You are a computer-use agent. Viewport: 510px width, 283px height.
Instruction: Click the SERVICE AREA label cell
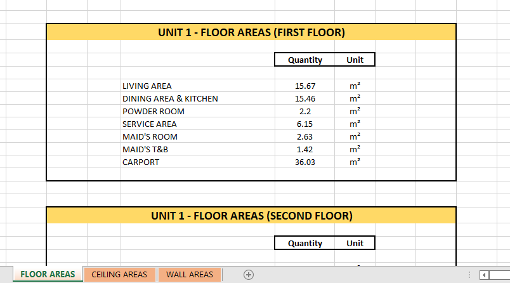coord(150,124)
